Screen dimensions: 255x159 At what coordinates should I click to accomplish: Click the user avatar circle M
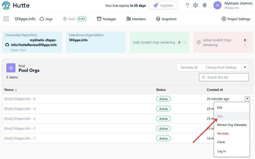point(217,5)
